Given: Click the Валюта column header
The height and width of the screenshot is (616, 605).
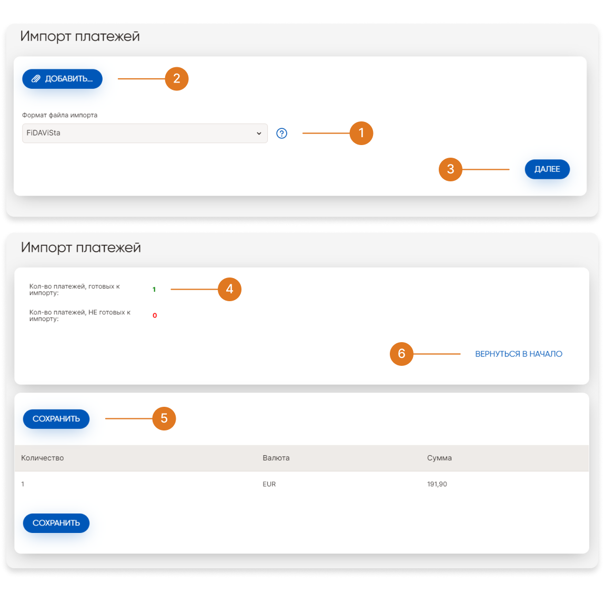Looking at the screenshot, I should coord(276,458).
